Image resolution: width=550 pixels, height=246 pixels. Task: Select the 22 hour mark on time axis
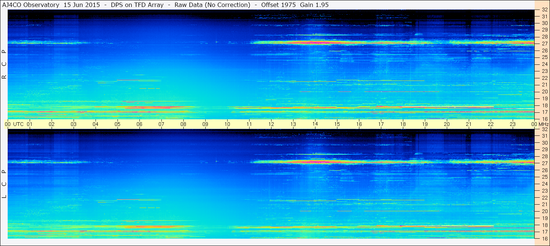pyautogui.click(x=491, y=124)
